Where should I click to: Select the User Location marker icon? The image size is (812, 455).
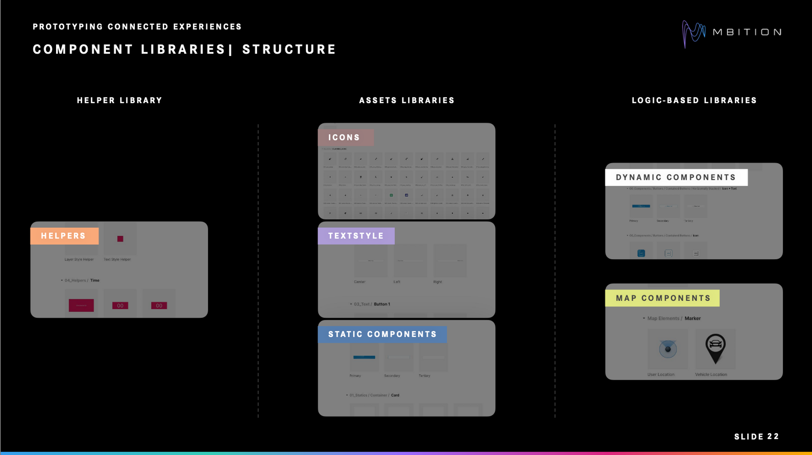click(667, 349)
